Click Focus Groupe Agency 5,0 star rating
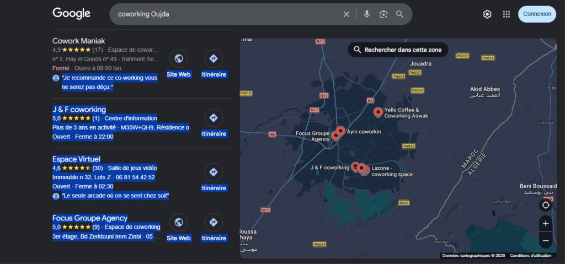The width and height of the screenshot is (565, 264). point(76,227)
